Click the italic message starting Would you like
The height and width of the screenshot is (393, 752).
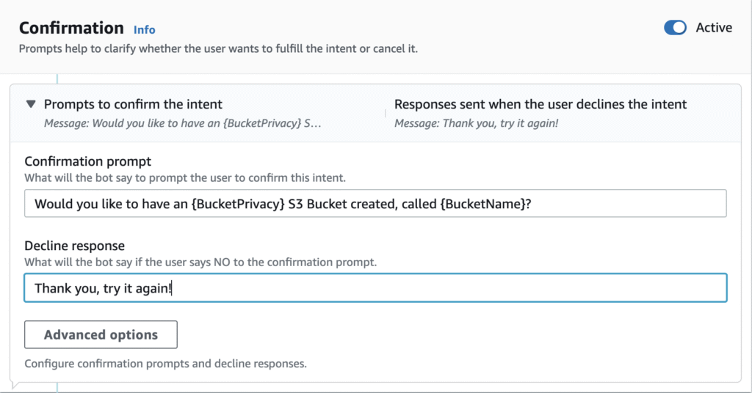183,123
